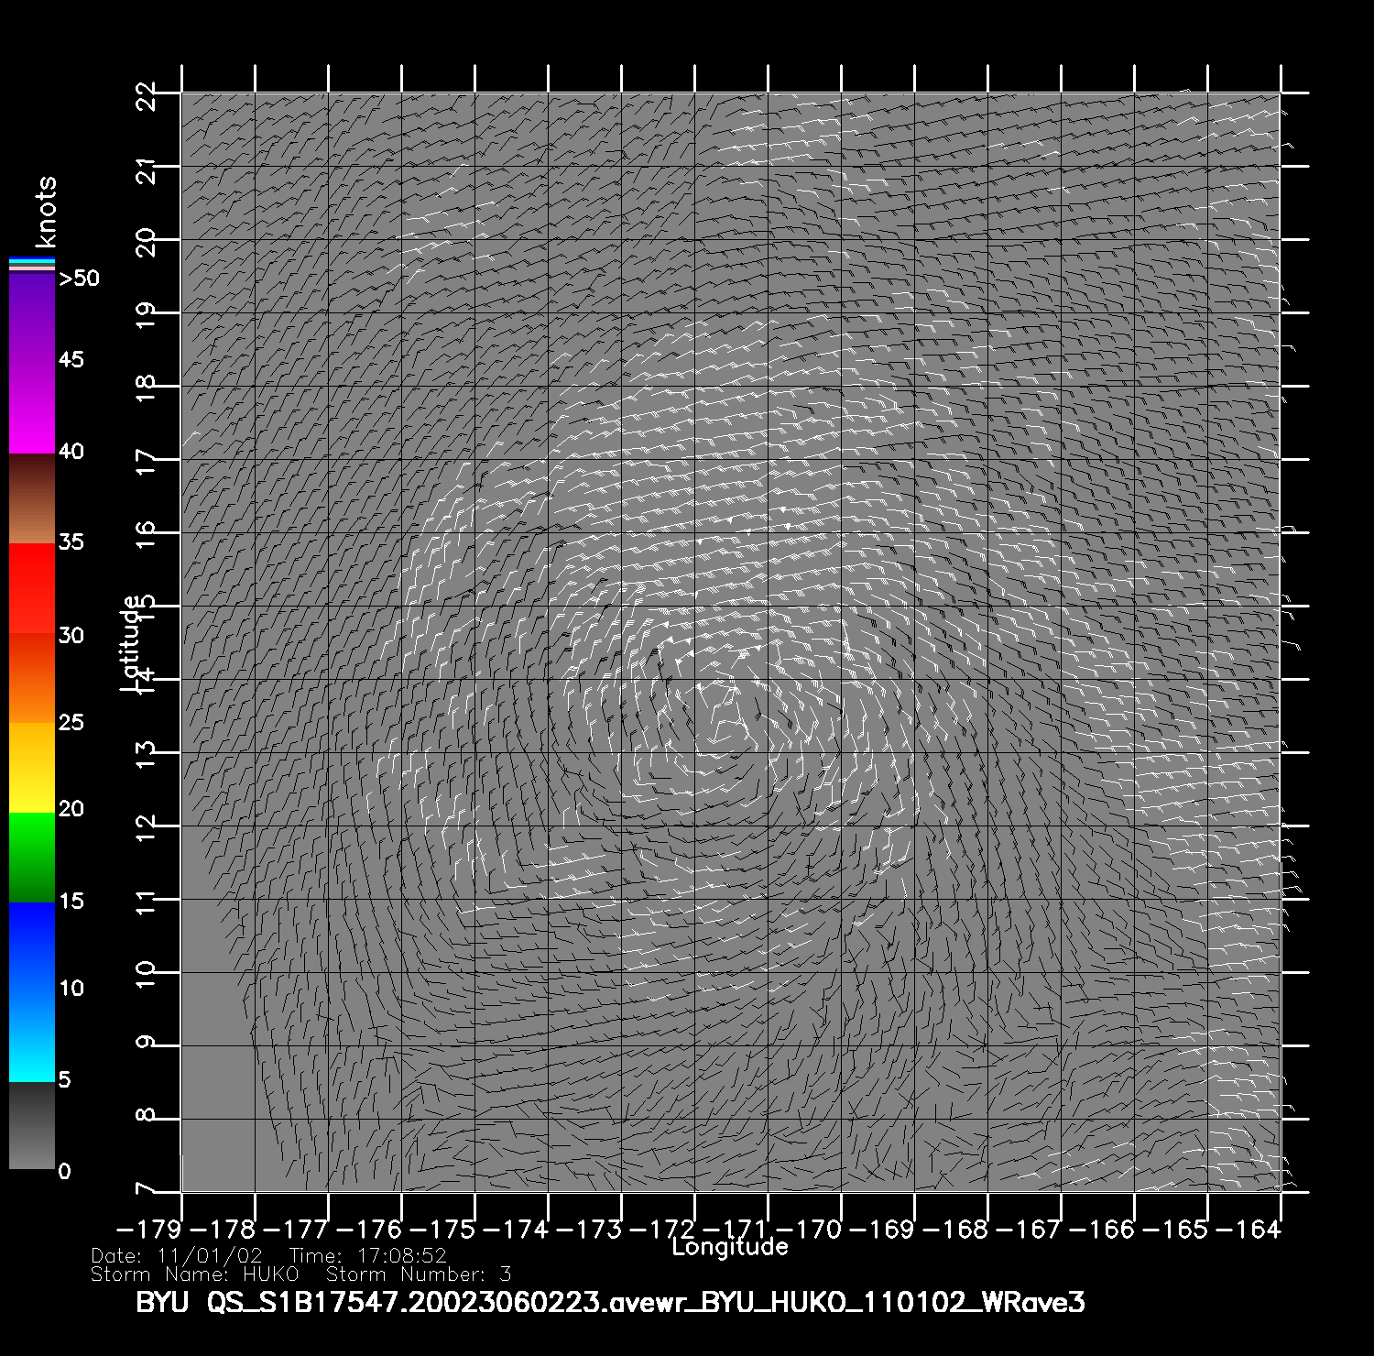The image size is (1374, 1356).
Task: Click the red 30–35 knots color band
Action: pyautogui.click(x=31, y=588)
